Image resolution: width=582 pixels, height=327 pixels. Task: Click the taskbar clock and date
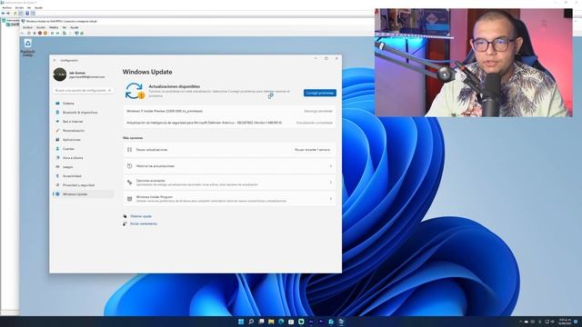coord(564,322)
